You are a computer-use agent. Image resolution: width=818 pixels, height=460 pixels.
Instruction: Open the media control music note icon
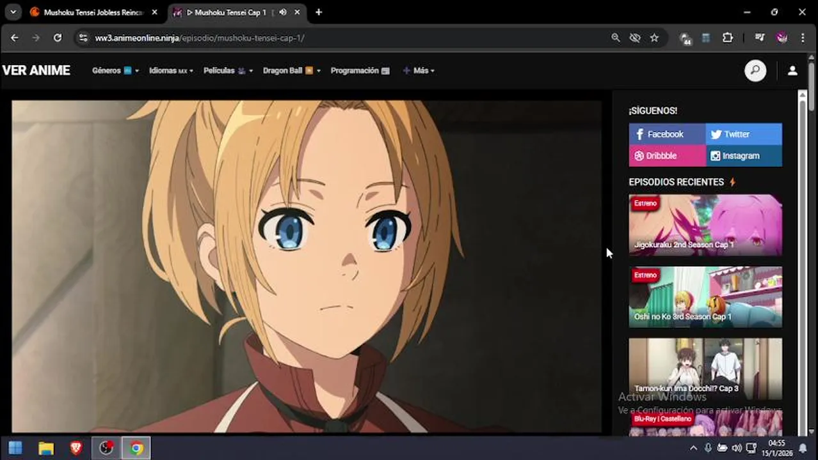coord(760,38)
